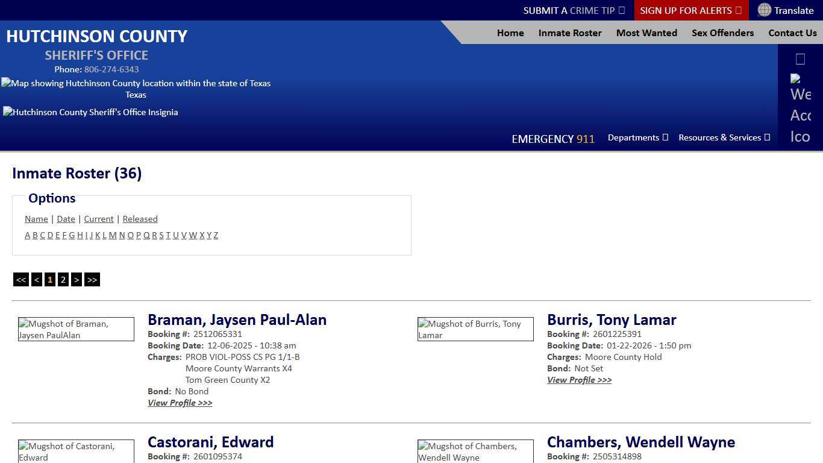Viewport: 823px width, 463px height.
Task: Sort inmate roster by Date
Action: [x=66, y=219]
